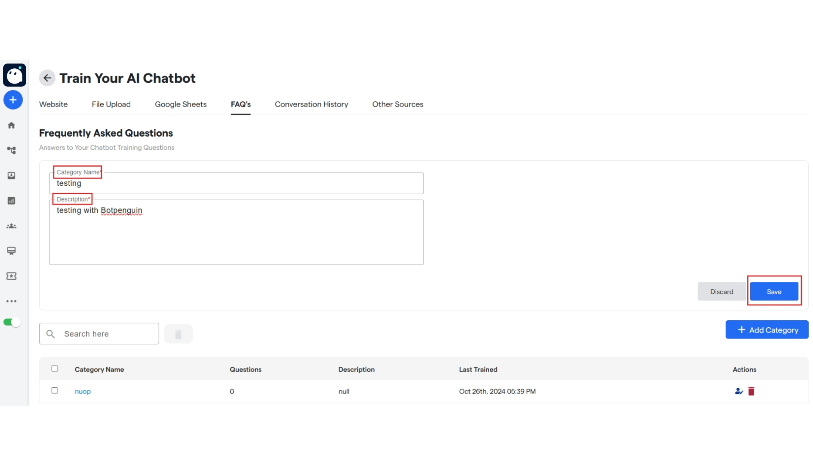Open the live chat monitor icon in sidebar

pyautogui.click(x=11, y=251)
